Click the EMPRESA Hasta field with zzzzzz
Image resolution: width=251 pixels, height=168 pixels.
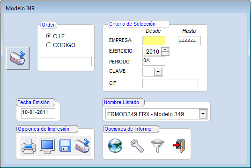[189, 41]
